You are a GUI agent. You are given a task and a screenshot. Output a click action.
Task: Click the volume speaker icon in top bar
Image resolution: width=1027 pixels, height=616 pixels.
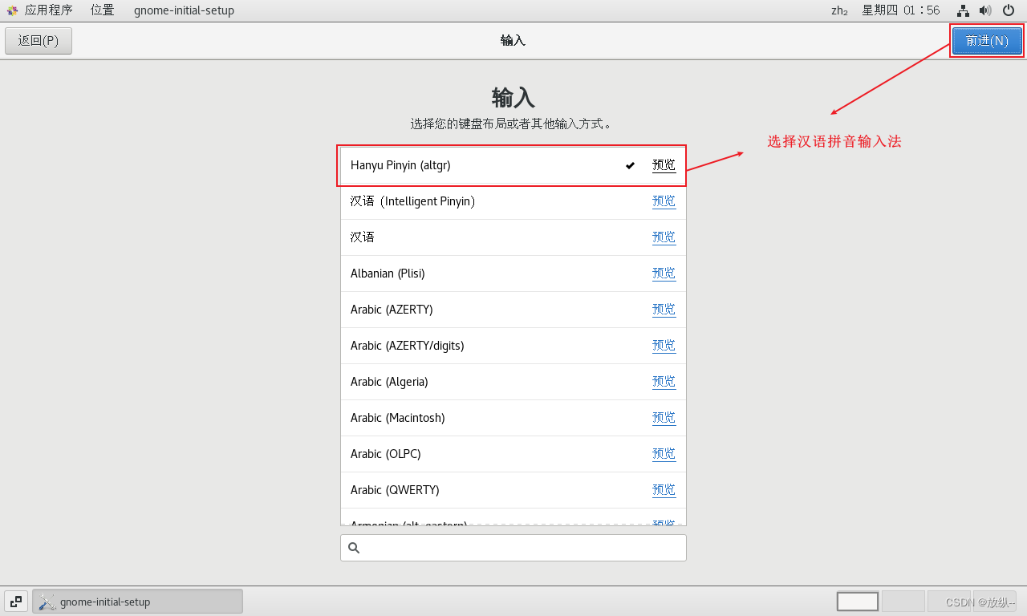click(985, 10)
